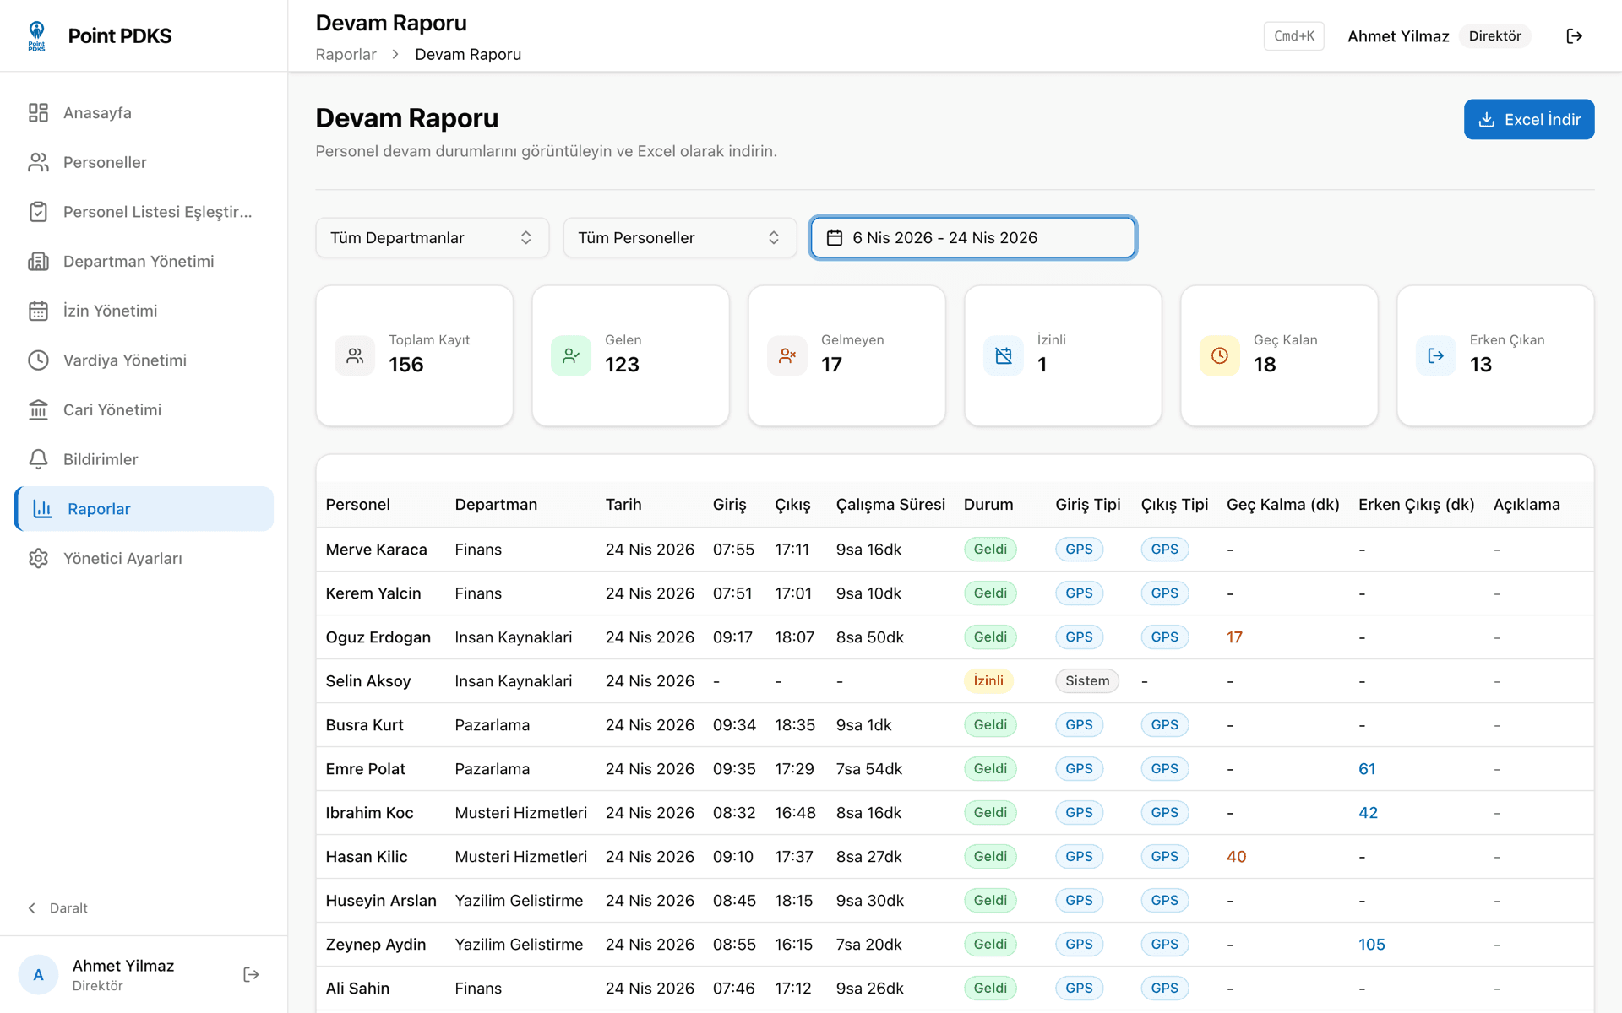1622x1013 pixels.
Task: Click Ali Sahin's name in table
Action: 357,989
